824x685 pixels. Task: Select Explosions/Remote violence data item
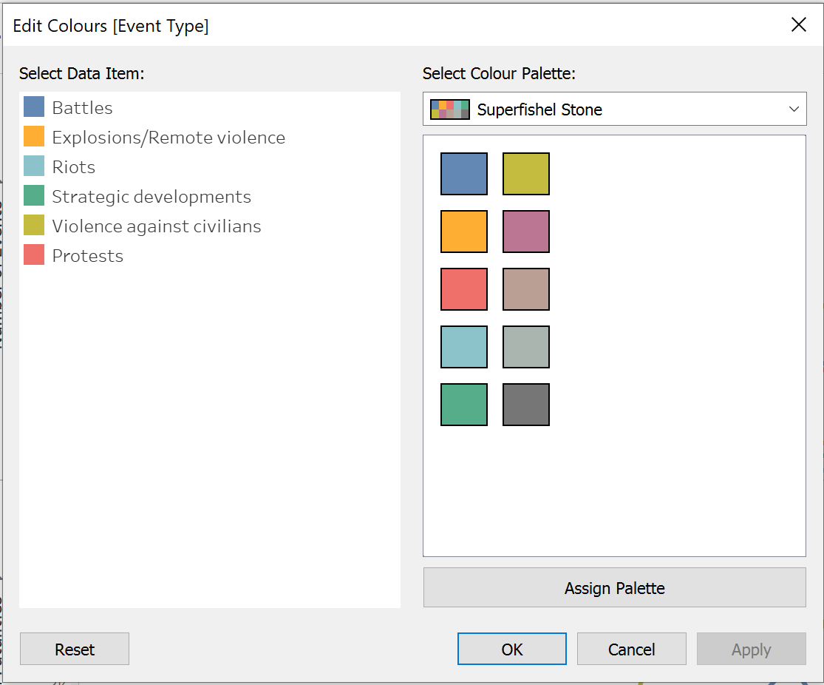[168, 138]
